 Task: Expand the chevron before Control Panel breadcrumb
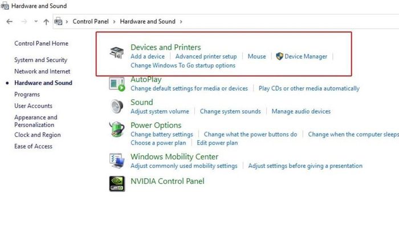tap(67, 22)
